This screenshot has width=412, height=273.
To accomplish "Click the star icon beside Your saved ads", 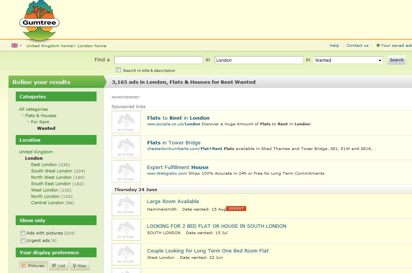I will (x=378, y=45).
